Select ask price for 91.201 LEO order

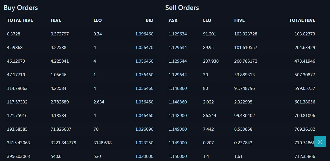pos(178,34)
